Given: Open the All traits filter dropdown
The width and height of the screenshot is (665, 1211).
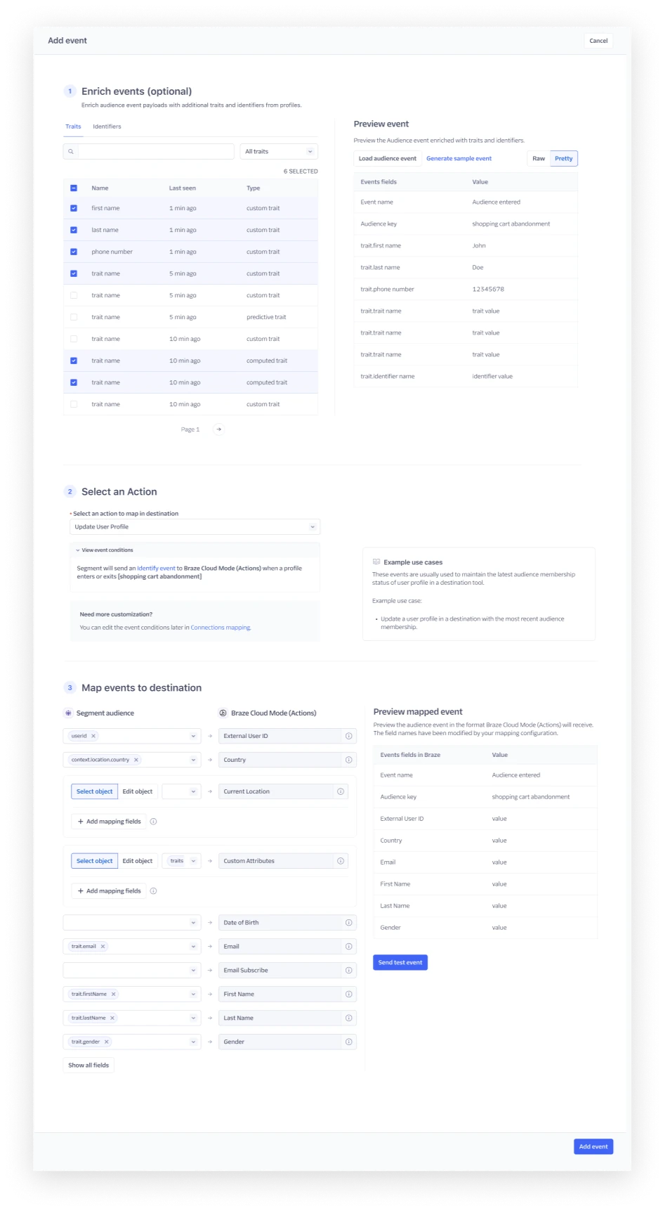Looking at the screenshot, I should tap(279, 151).
